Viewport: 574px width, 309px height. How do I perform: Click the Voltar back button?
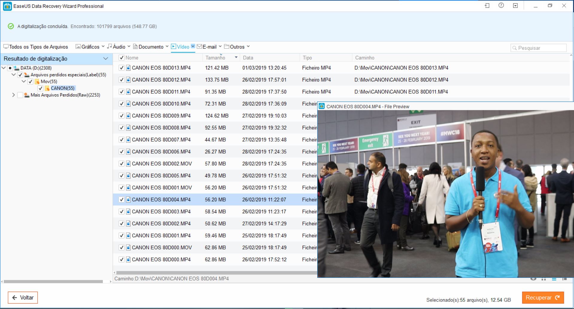coord(23,298)
